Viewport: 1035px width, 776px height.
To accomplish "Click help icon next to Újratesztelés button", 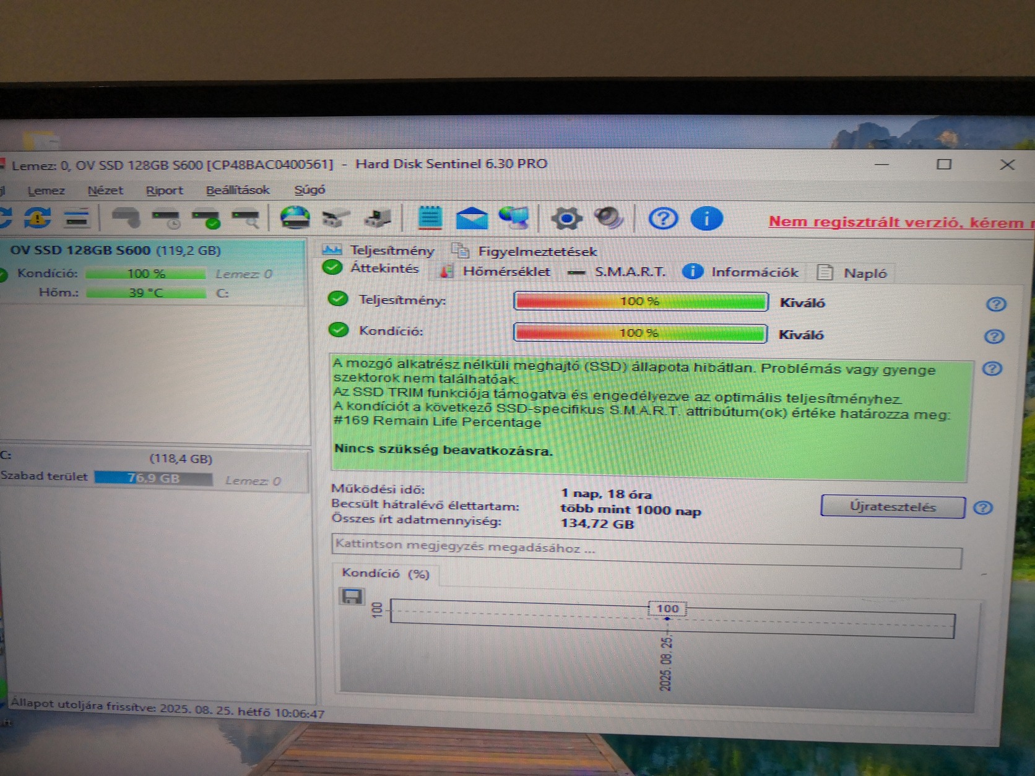I will click(983, 507).
